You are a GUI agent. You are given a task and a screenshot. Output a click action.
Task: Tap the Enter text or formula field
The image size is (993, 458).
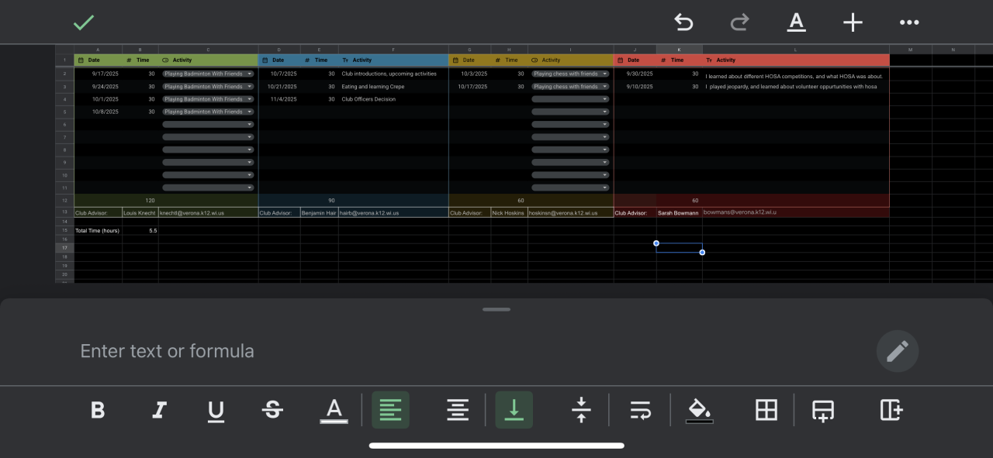point(168,351)
